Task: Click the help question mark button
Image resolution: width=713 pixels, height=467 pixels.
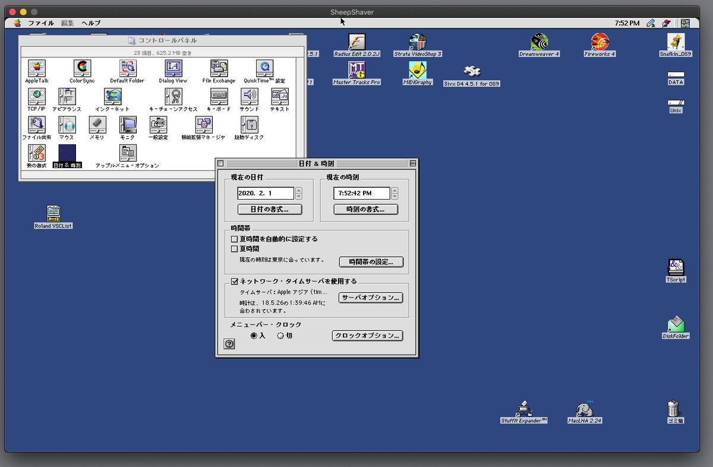Action: coord(229,344)
